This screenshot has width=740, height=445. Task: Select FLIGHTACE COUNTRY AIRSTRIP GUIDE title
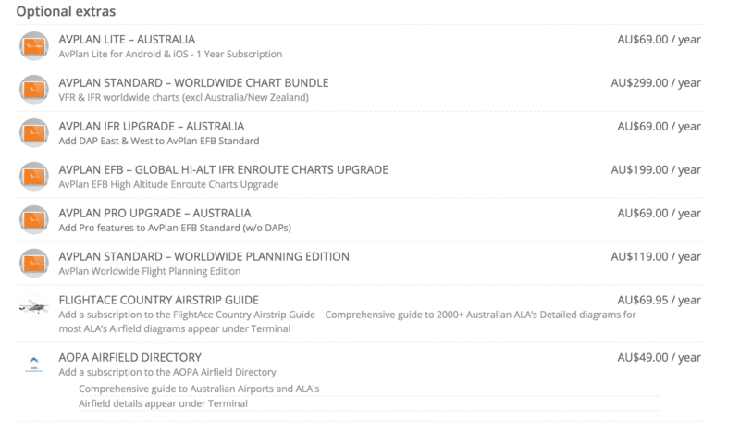point(158,300)
